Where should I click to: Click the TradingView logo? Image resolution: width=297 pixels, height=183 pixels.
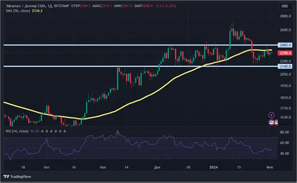17,176
